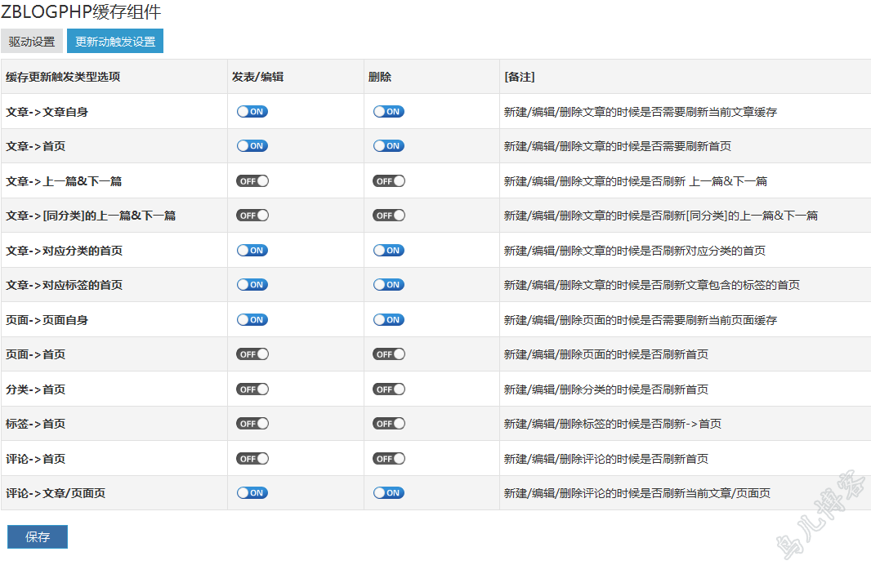Select the 分类->首页 row label
The image size is (871, 565).
(36, 389)
